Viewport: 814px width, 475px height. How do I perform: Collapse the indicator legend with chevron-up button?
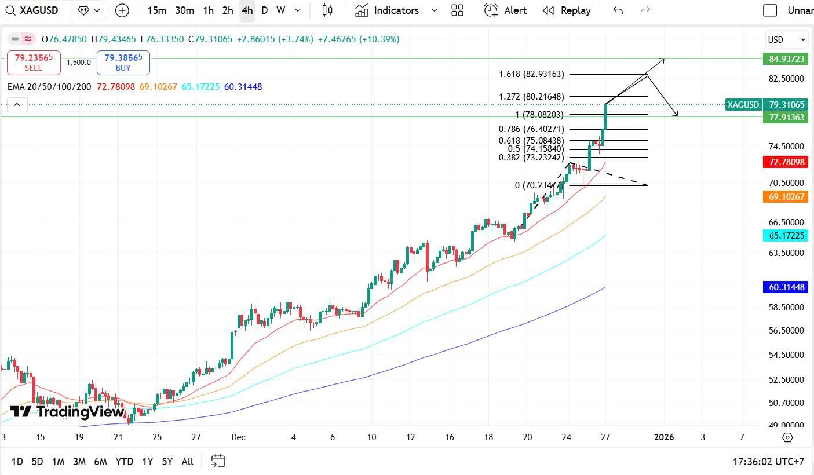(x=17, y=105)
